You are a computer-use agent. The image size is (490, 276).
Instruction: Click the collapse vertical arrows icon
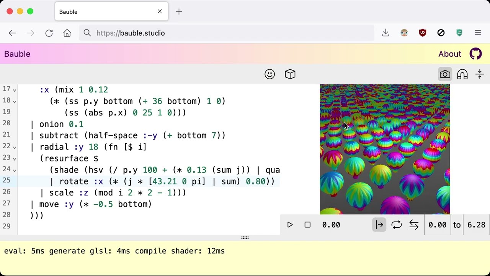pyautogui.click(x=480, y=74)
